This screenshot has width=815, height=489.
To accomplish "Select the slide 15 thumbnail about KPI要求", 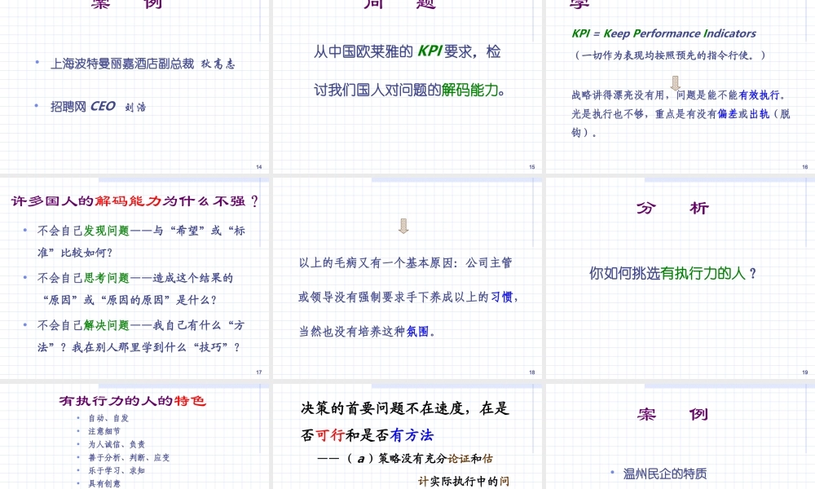I will 407,86.
